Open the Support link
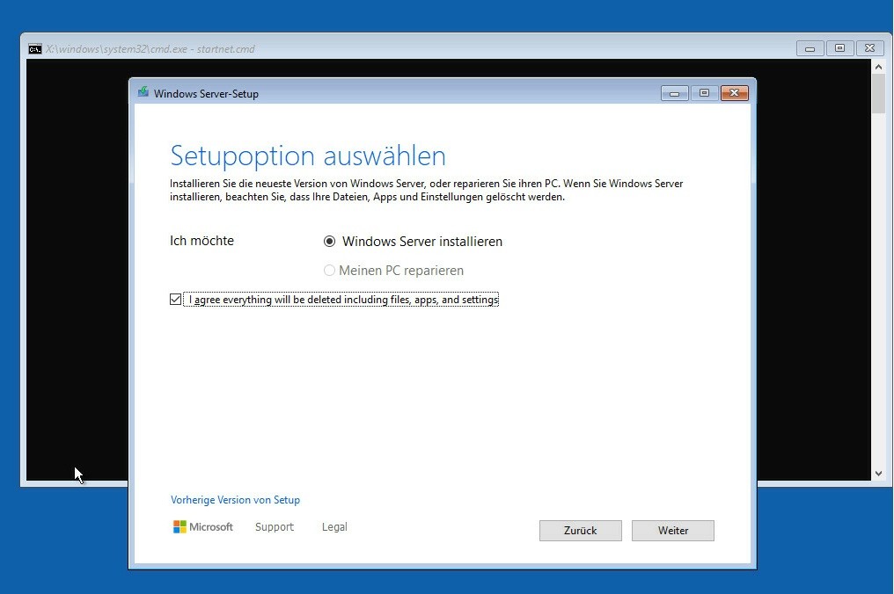The image size is (894, 594). [275, 527]
